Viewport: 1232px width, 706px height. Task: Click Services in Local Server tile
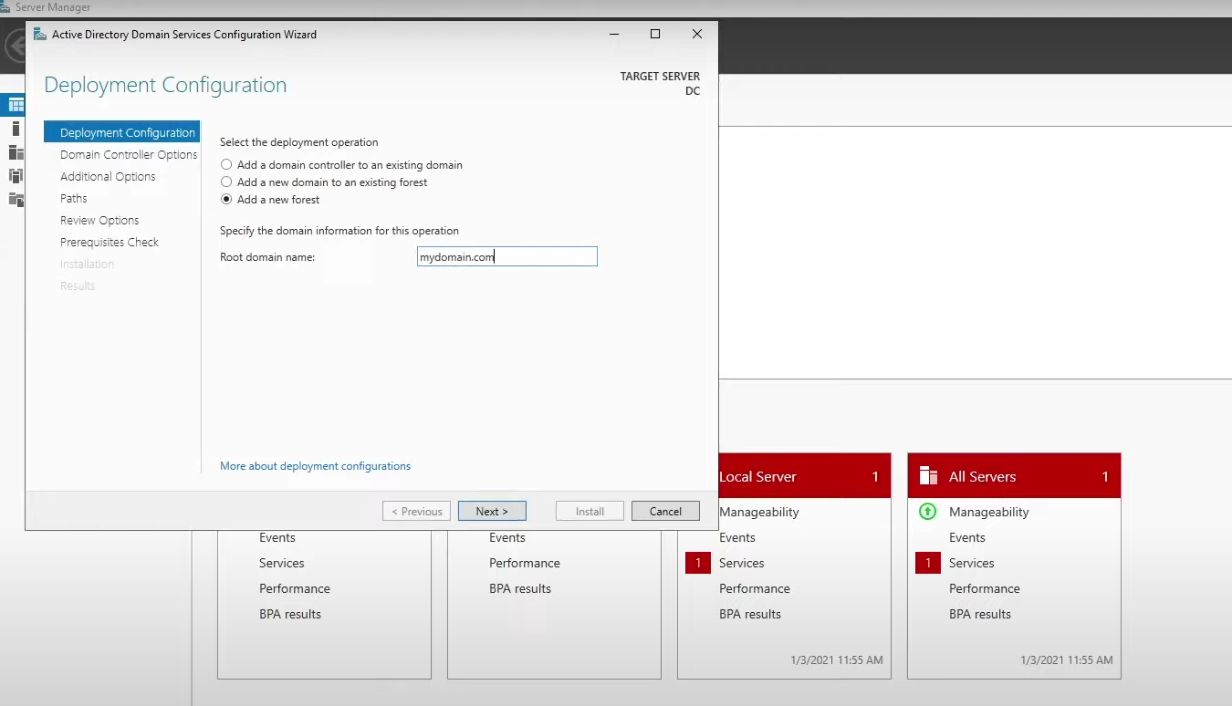tap(741, 563)
